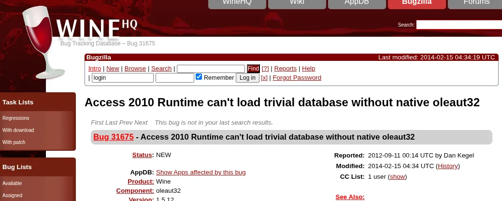Click the password input field
502x201 pixels.
click(174, 78)
